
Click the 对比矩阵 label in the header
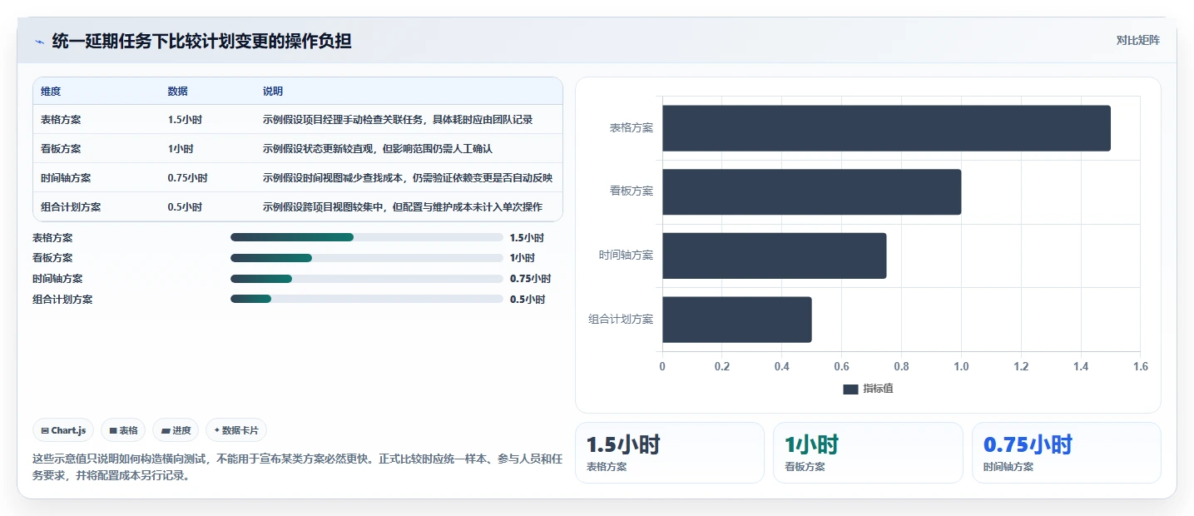tap(1137, 40)
